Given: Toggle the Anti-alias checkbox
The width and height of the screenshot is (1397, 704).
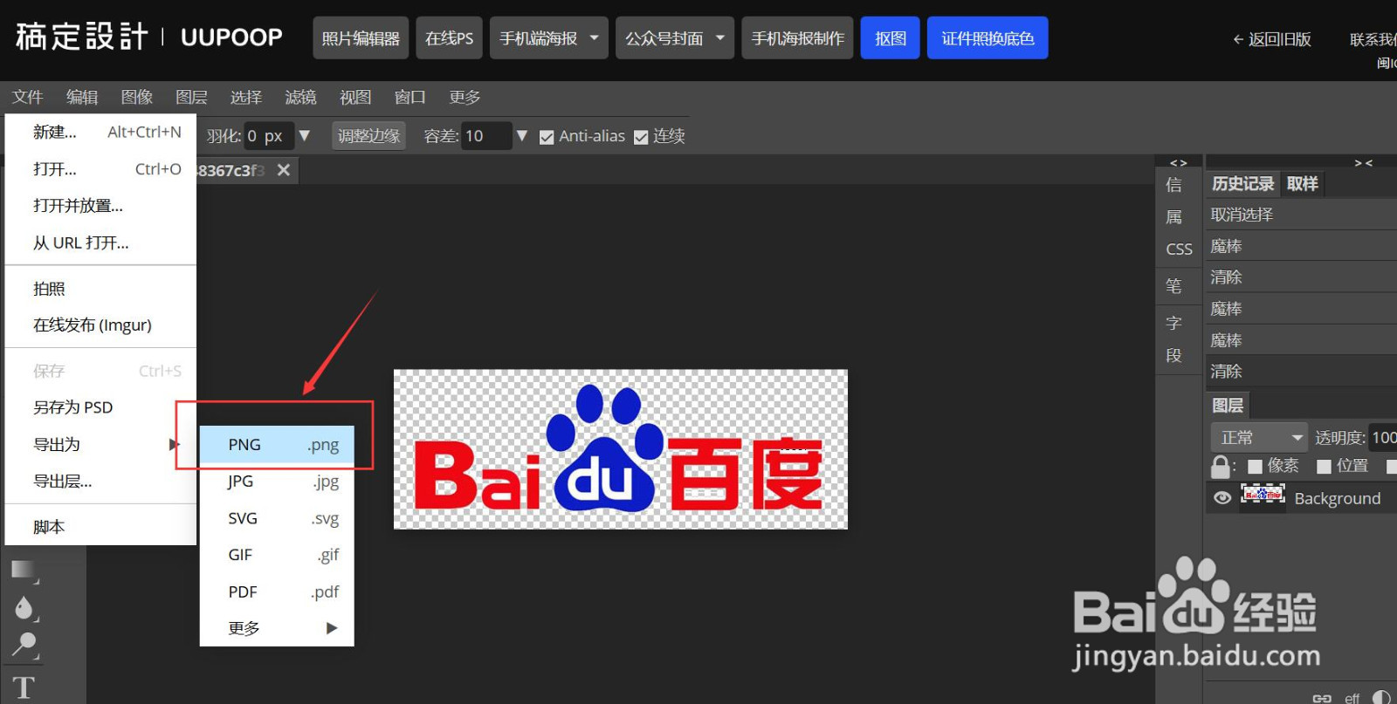Looking at the screenshot, I should 547,137.
